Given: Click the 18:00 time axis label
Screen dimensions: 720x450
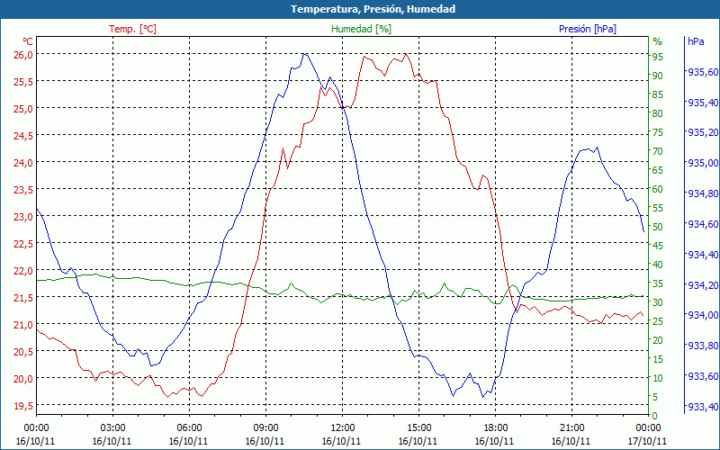Looking at the screenshot, I should click(496, 428).
